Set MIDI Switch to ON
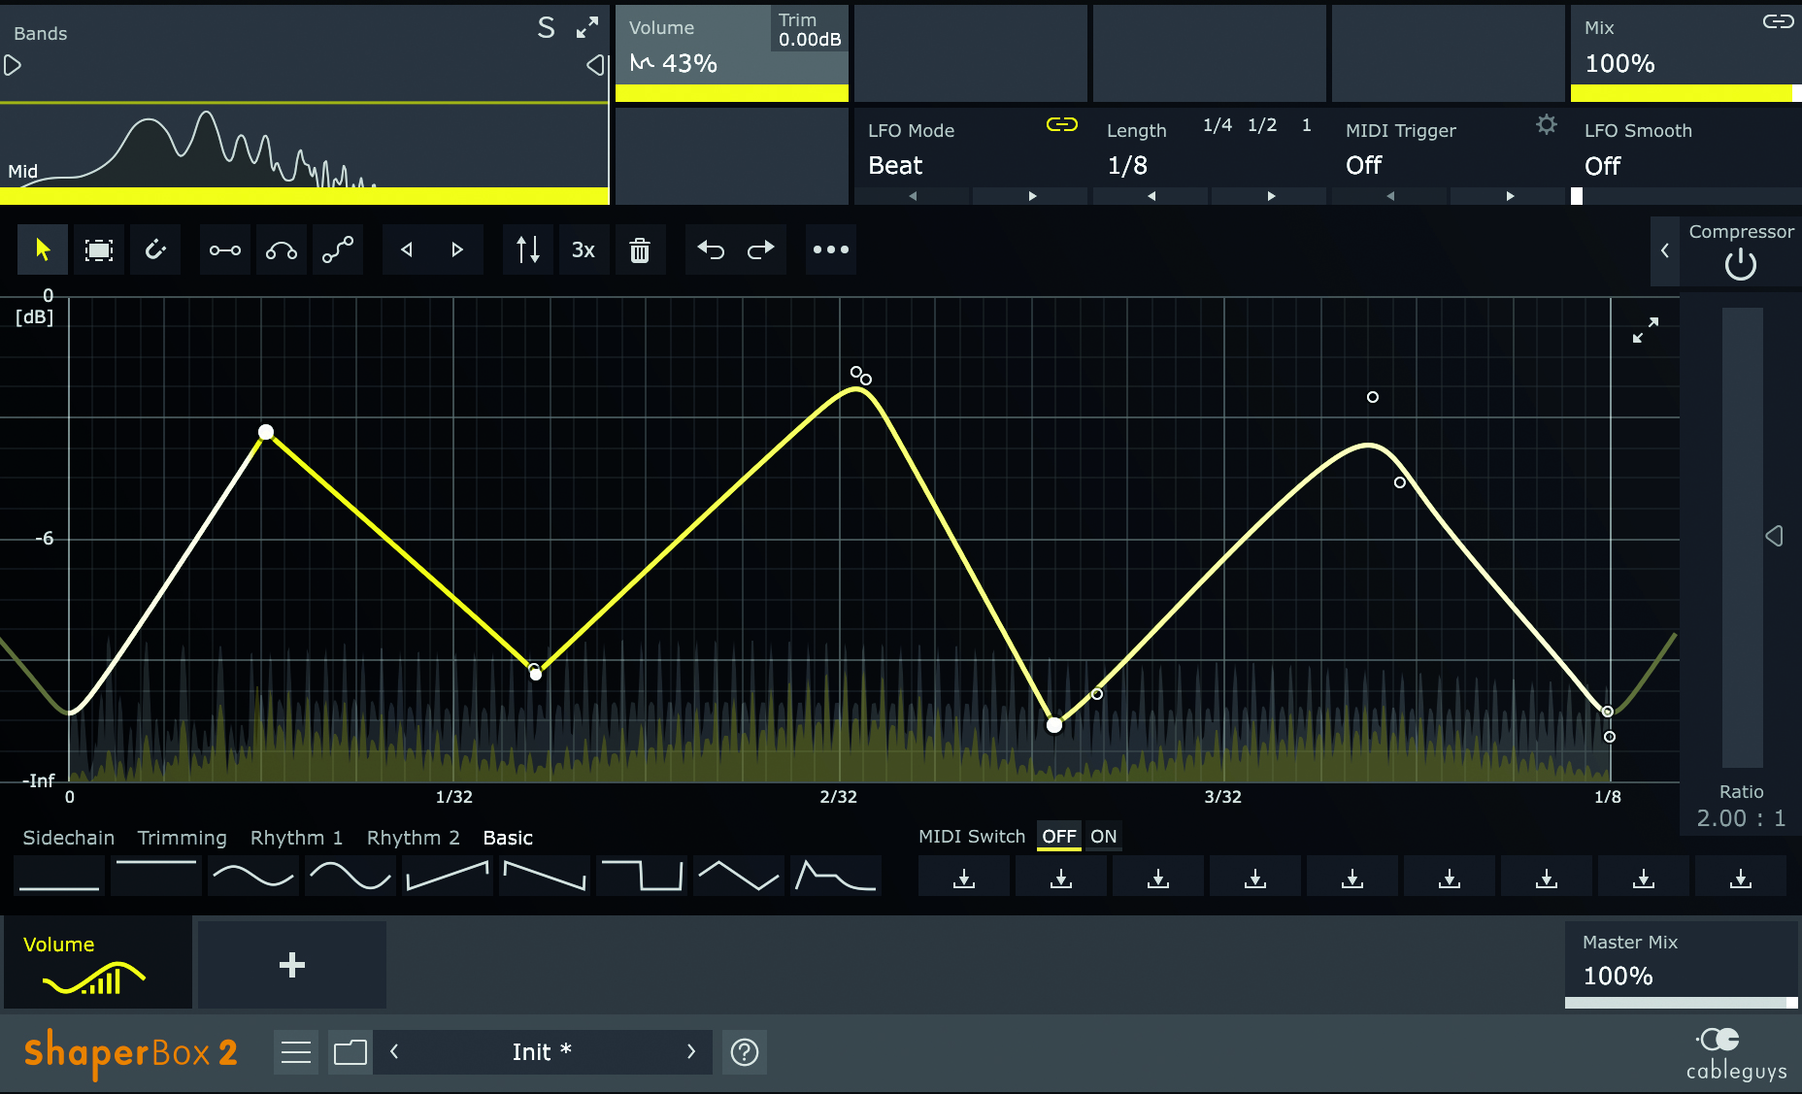Image resolution: width=1802 pixels, height=1094 pixels. [x=1104, y=837]
